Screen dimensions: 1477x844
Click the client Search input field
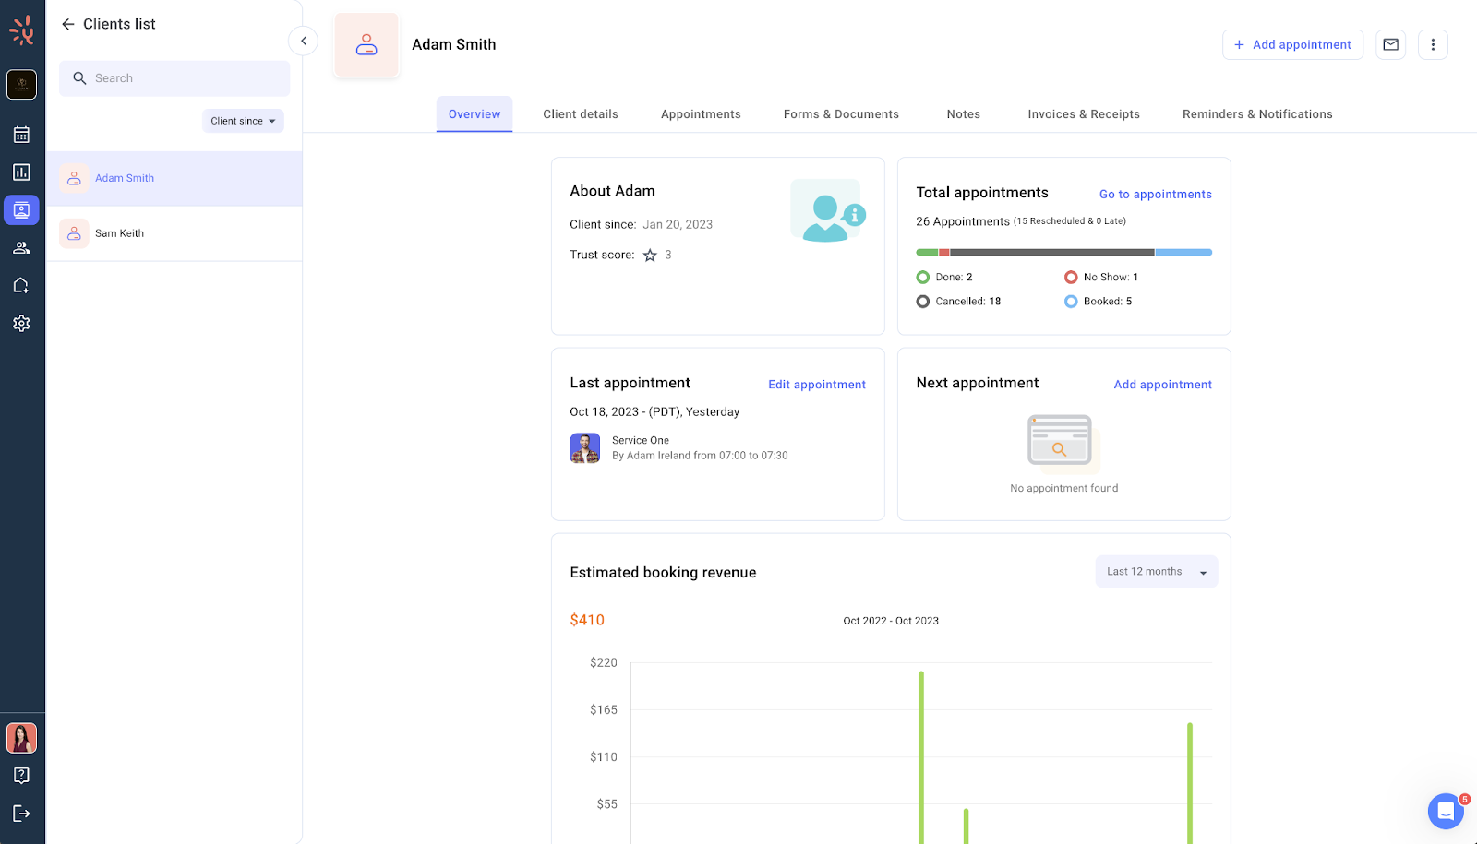click(x=175, y=78)
